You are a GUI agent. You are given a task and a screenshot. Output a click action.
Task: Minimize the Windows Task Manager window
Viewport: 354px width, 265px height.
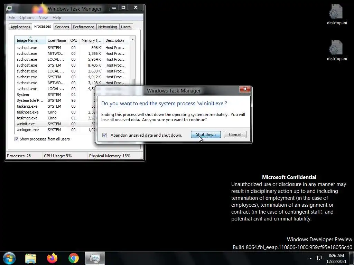(x=114, y=8)
